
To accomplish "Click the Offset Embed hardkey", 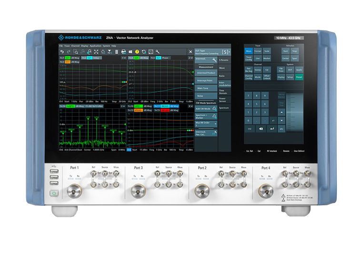I will click(267, 77).
